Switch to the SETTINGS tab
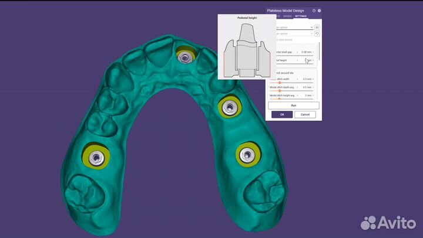Viewport: 423px width, 238px height. pos(301,16)
